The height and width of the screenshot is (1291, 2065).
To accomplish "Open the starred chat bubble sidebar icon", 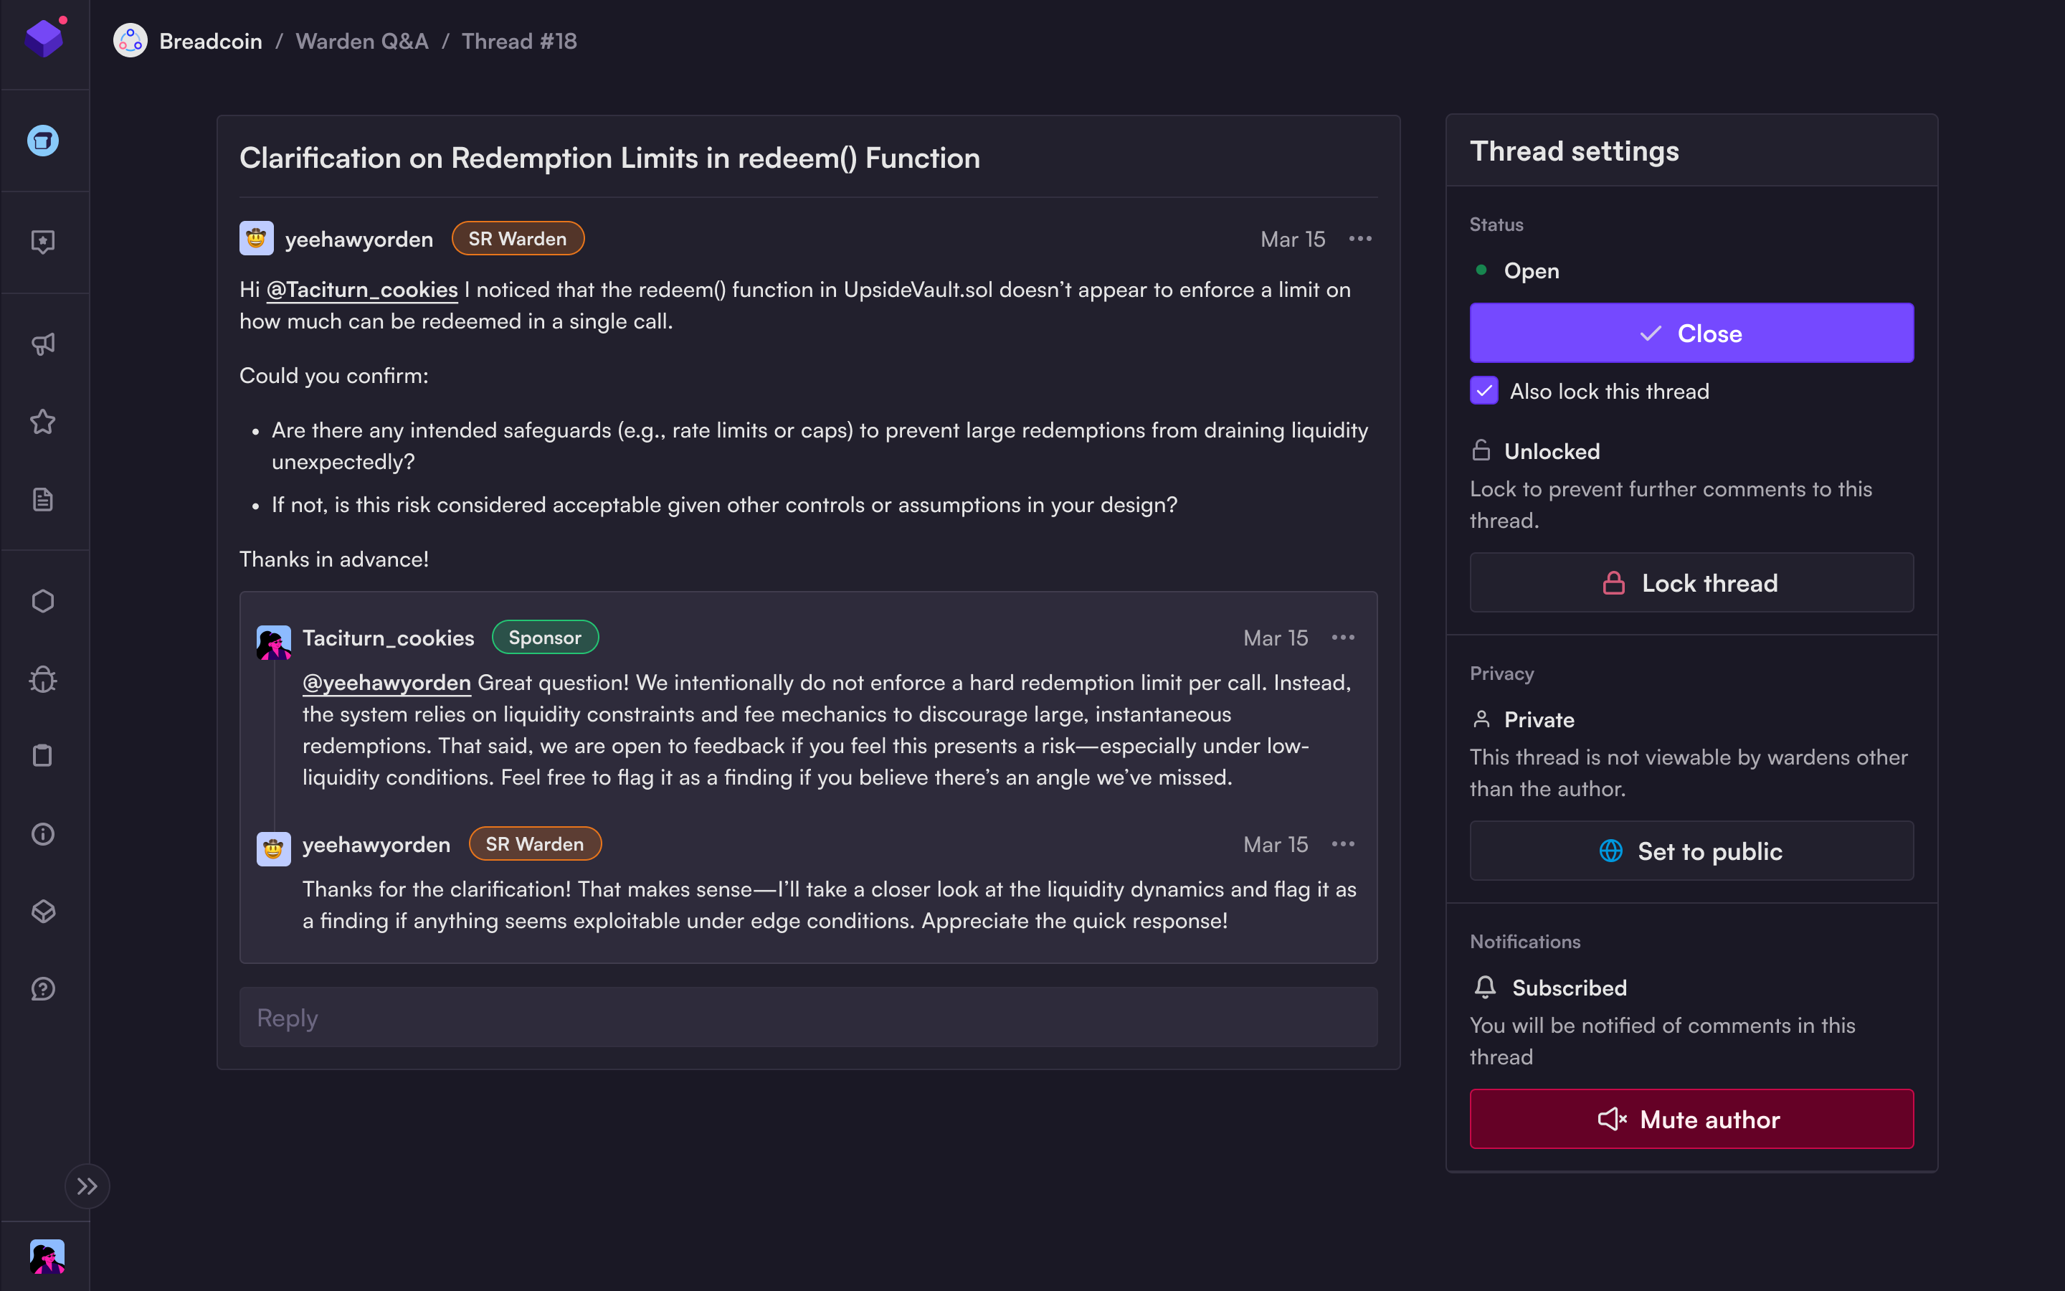I will click(x=43, y=242).
